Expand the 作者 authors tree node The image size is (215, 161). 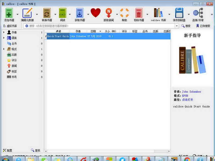pyautogui.click(x=4, y=32)
